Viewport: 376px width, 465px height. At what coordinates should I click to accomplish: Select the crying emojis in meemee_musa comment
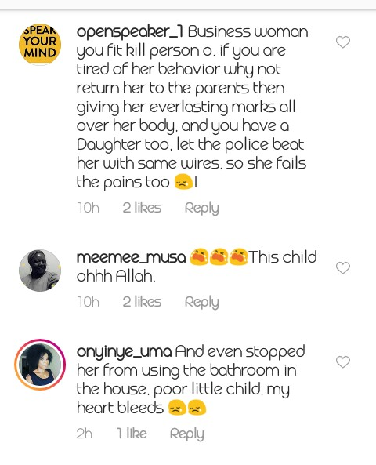coord(219,257)
